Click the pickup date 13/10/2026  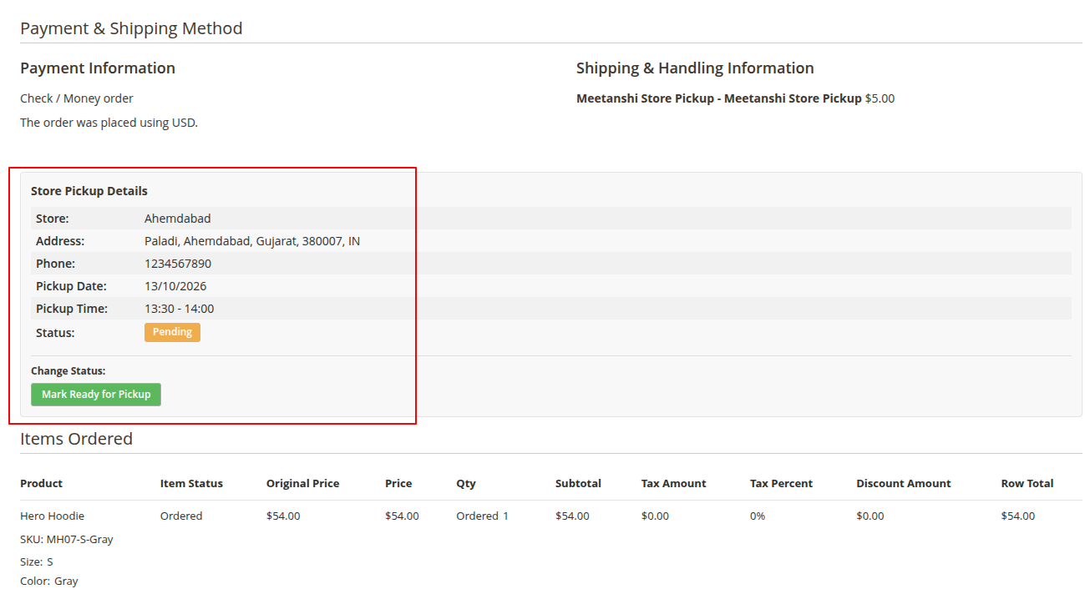pyautogui.click(x=175, y=286)
